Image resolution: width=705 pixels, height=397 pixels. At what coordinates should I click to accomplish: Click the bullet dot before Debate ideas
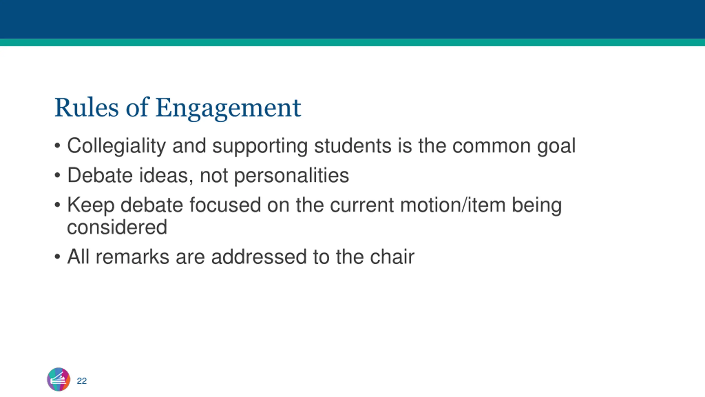[57, 175]
